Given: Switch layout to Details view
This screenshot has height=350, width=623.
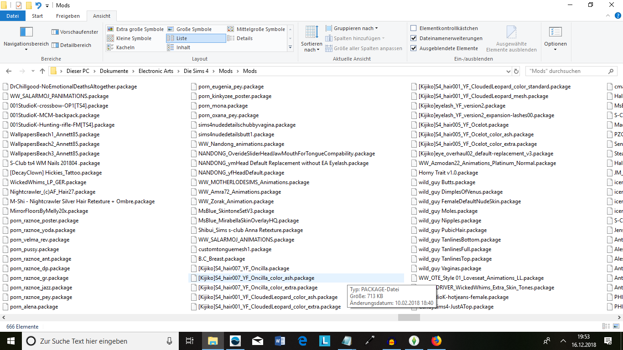Looking at the screenshot, I should pyautogui.click(x=240, y=38).
